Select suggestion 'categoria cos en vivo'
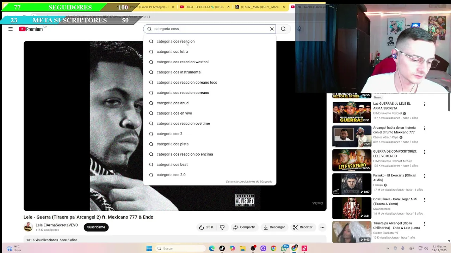 coord(210,113)
